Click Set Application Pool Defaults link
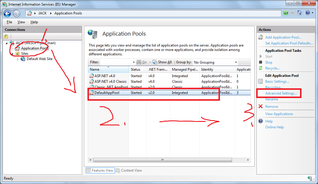Image resolution: width=318 pixels, height=184 pixels. (289, 43)
